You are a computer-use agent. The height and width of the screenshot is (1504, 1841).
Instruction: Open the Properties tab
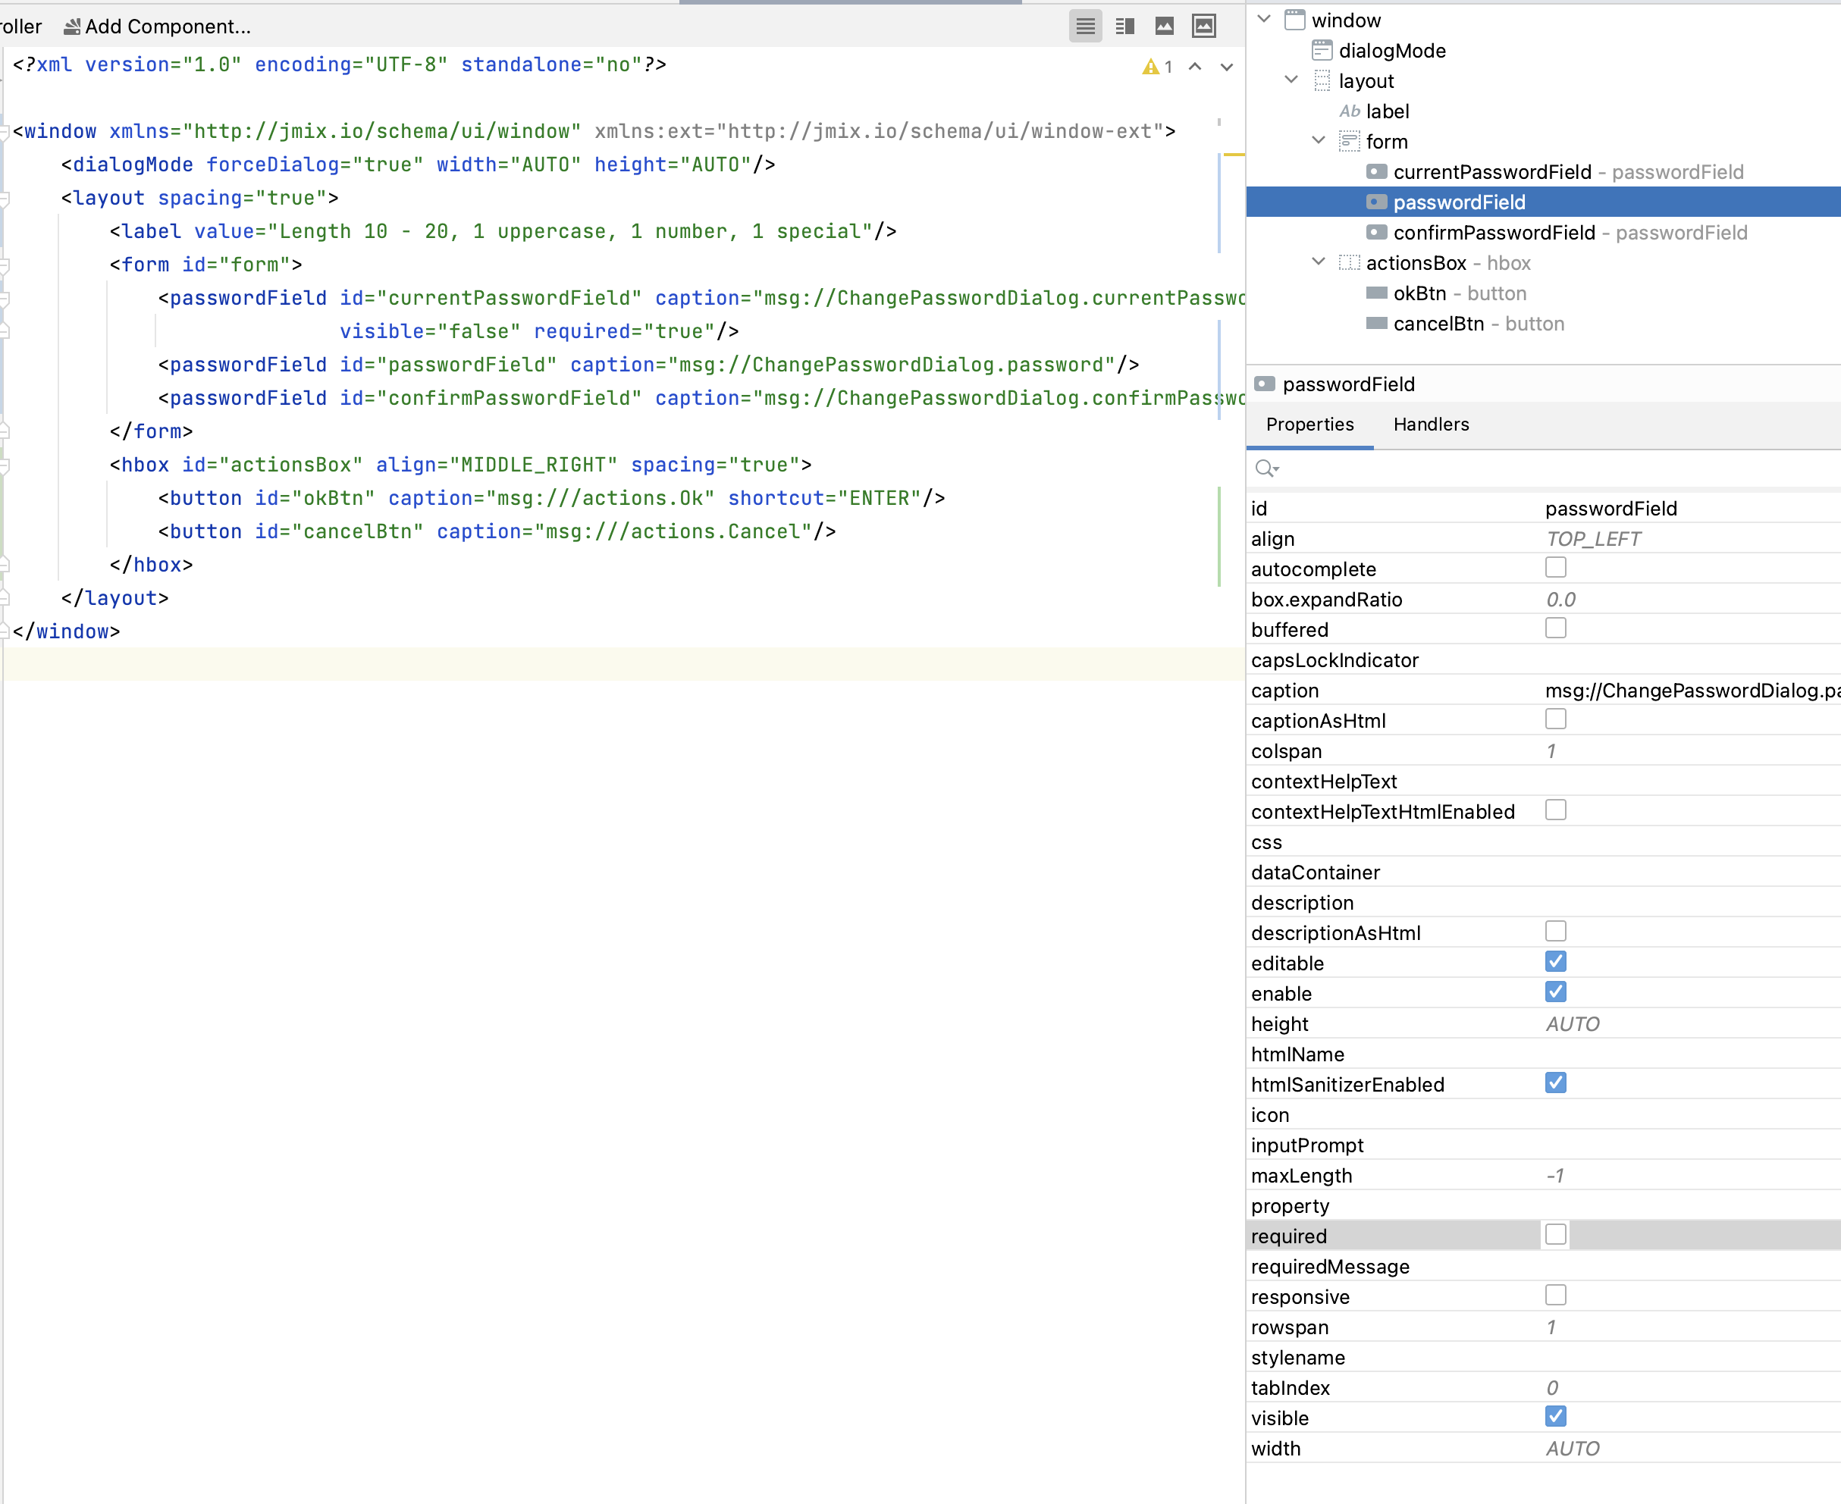pyautogui.click(x=1309, y=425)
